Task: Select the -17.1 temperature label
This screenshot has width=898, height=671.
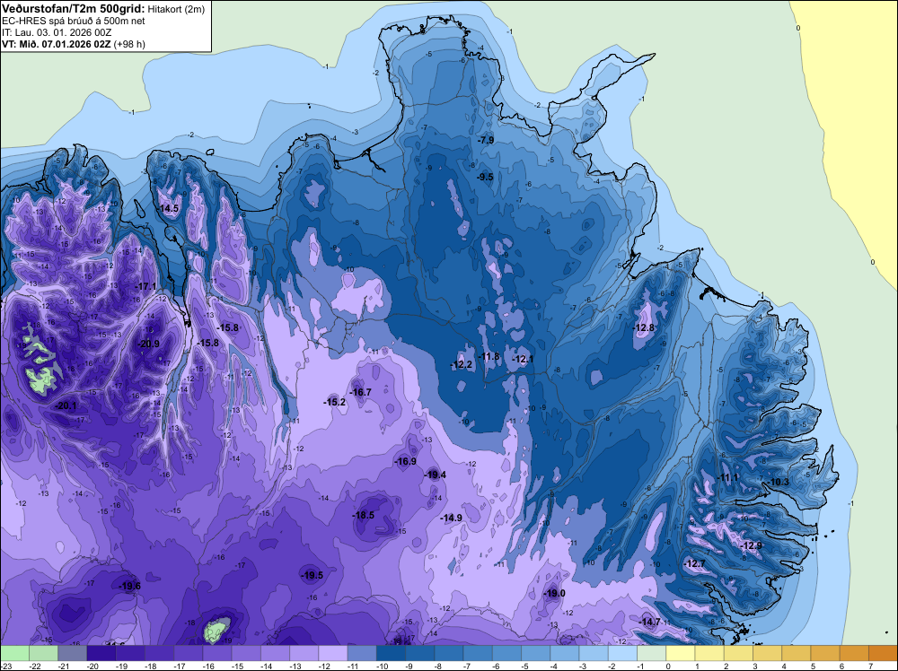Action: 145,286
